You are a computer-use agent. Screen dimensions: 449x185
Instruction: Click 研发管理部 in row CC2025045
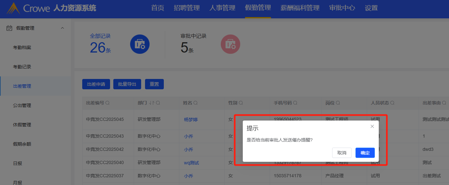pyautogui.click(x=149, y=119)
